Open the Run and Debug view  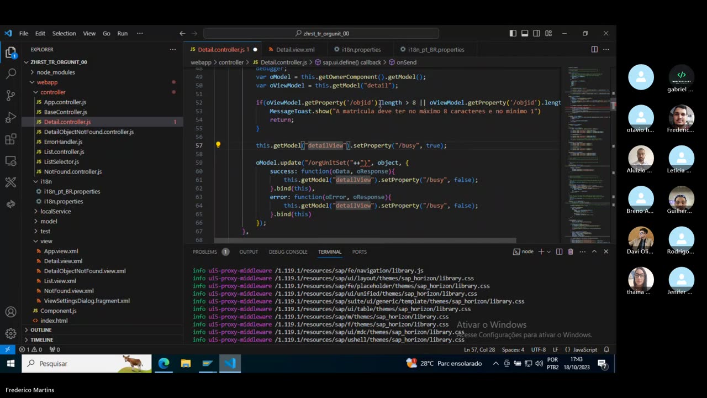pos(10,117)
